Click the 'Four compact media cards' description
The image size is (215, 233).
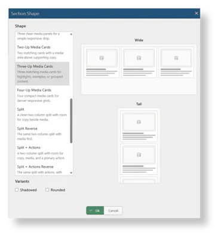tap(38, 98)
